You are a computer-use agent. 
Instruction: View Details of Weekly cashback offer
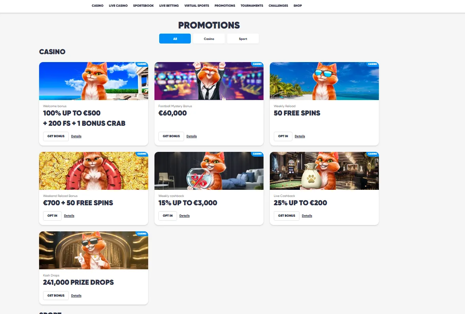coord(184,216)
